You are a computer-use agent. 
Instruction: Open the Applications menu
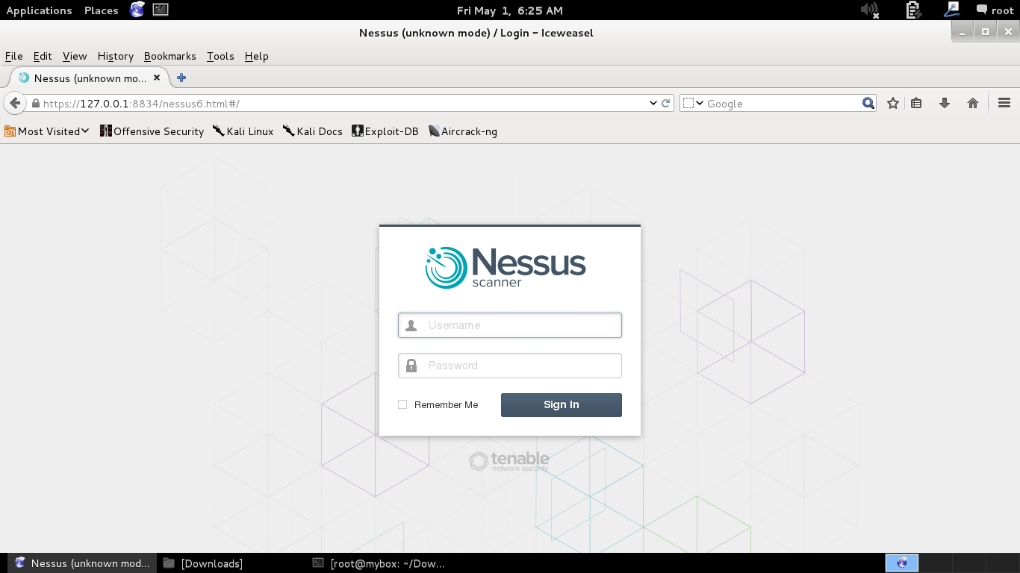click(39, 10)
